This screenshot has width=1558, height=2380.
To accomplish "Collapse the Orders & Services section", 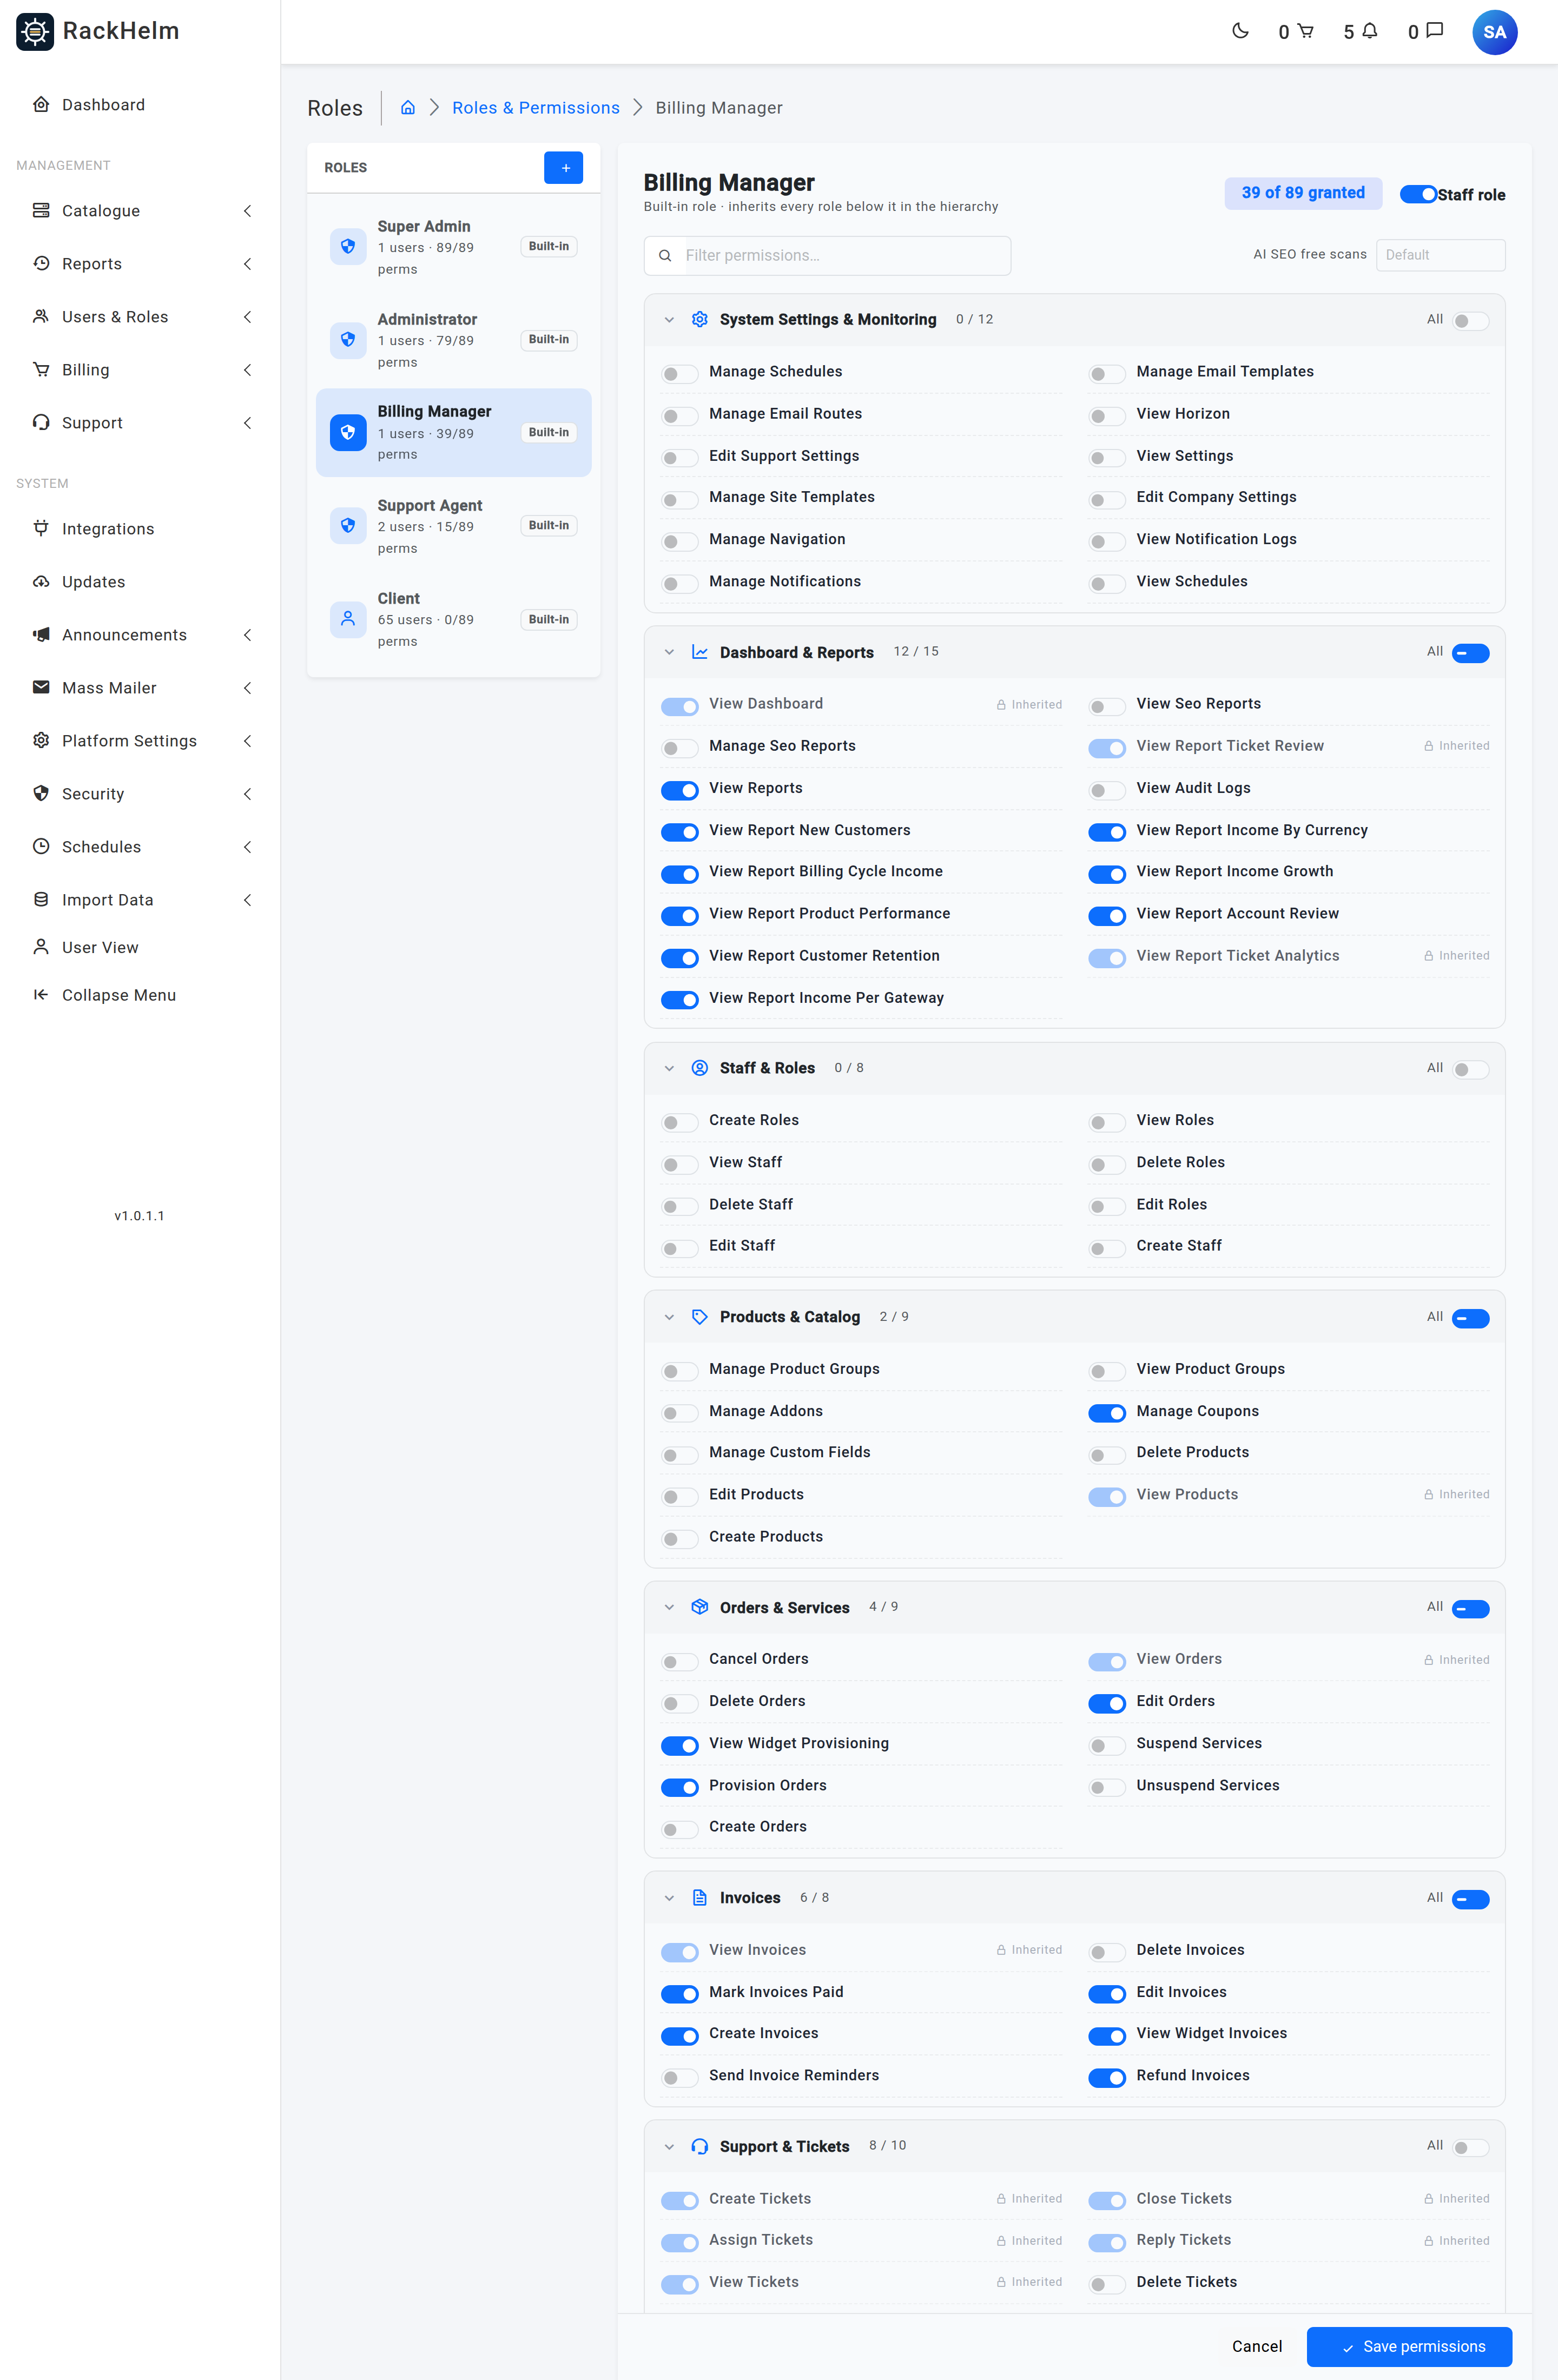I will 669,1607.
